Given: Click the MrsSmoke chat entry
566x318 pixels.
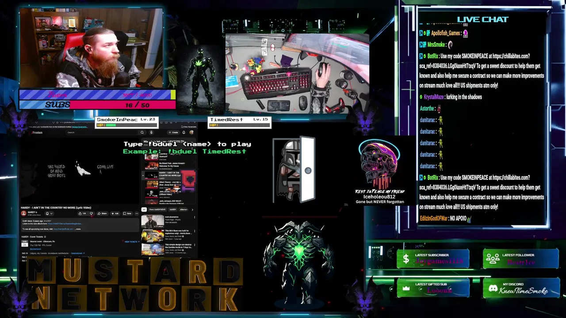Looking at the screenshot, I should click(436, 45).
